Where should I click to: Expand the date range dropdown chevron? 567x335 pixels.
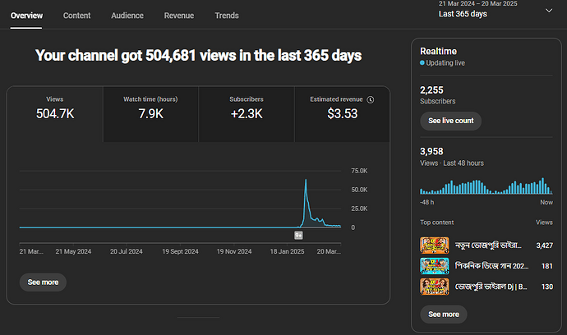pyautogui.click(x=549, y=11)
